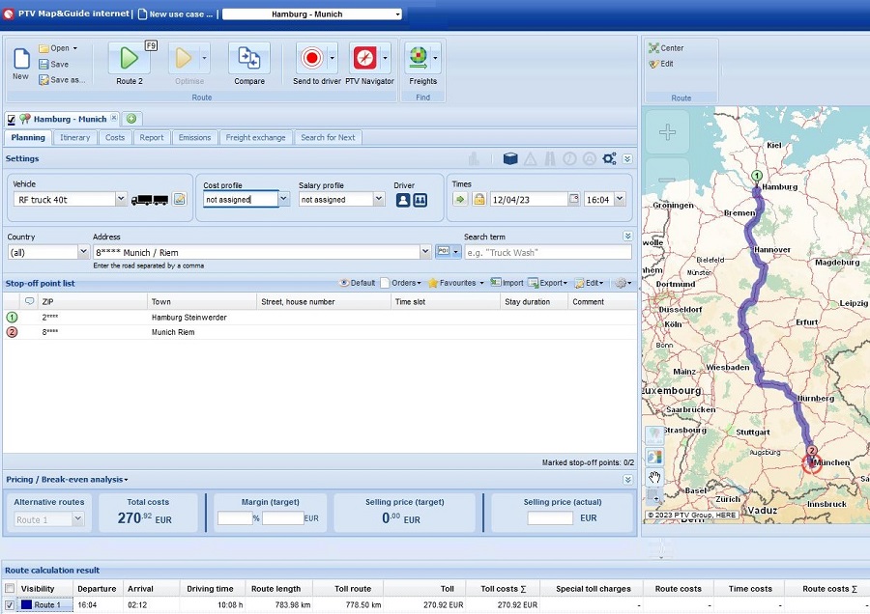Screen dimensions: 870x614
Task: Calculate Route 2 with green play button
Action: tap(130, 58)
